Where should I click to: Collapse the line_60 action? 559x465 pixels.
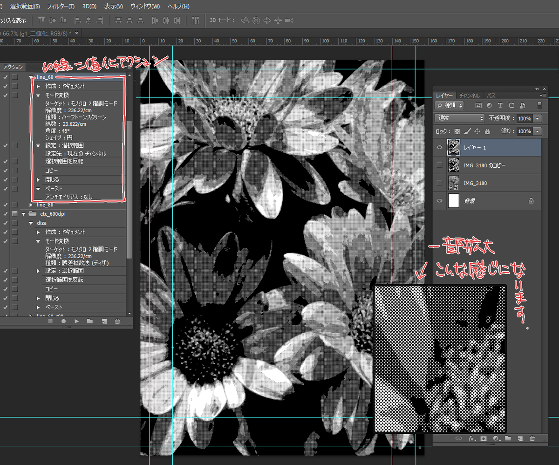31,77
